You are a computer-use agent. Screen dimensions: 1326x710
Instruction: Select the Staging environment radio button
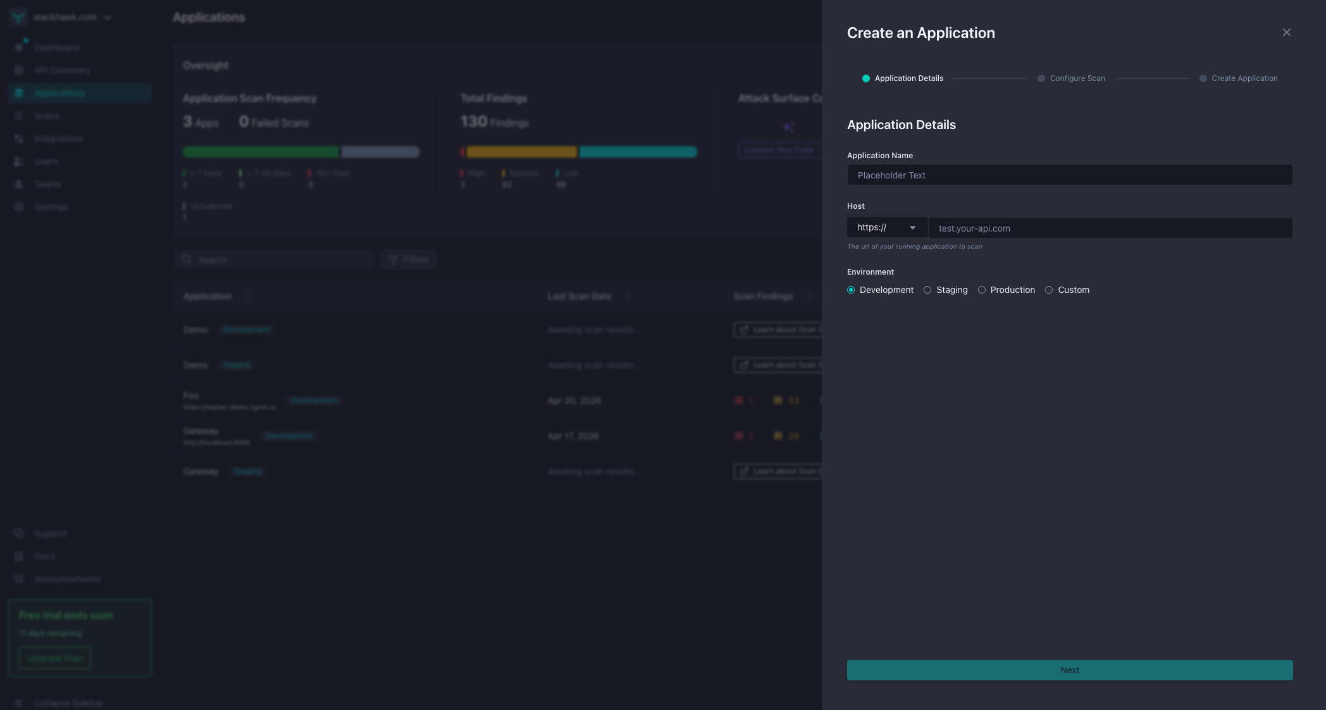927,290
